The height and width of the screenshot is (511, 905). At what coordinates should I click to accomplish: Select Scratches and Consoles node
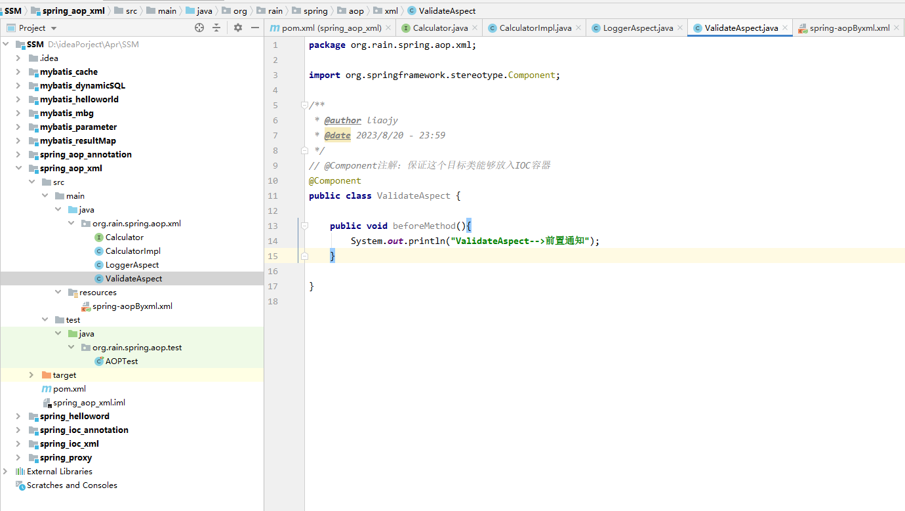(x=72, y=485)
